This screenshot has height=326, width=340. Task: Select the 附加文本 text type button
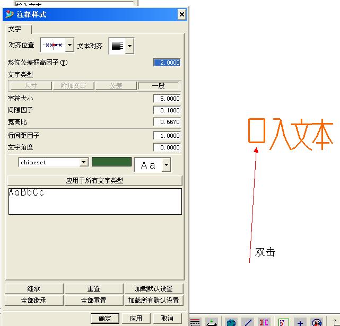click(73, 86)
